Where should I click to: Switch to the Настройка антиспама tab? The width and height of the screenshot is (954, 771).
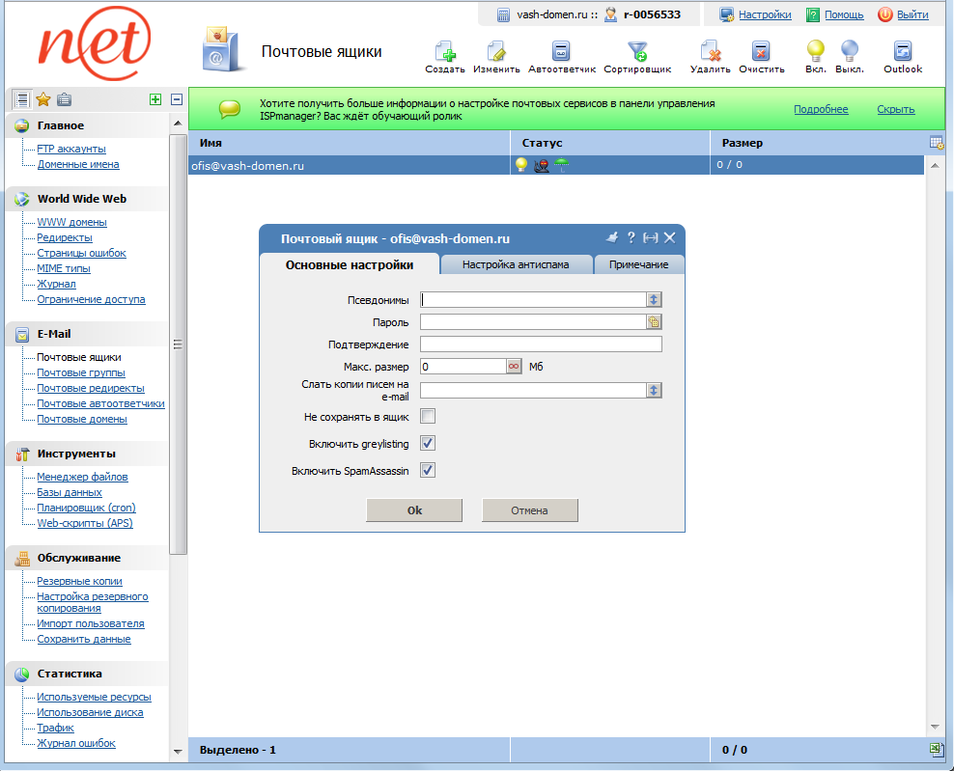(x=518, y=262)
